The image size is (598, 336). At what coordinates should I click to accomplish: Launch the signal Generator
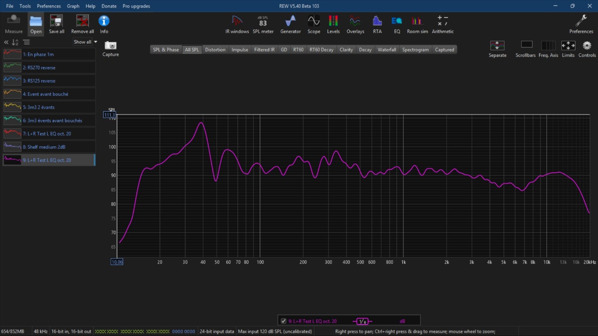[290, 24]
